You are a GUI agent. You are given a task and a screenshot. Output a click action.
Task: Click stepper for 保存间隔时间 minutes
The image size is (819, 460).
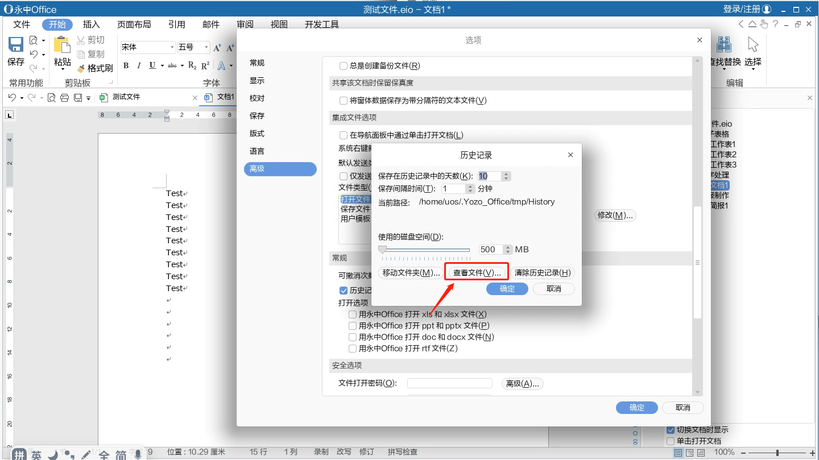click(x=470, y=189)
